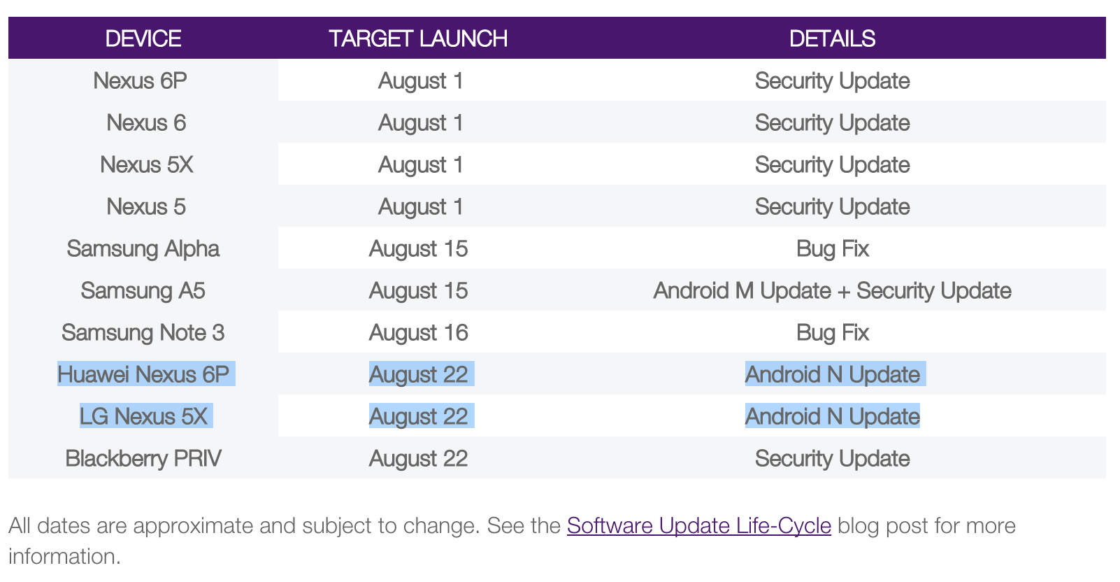The width and height of the screenshot is (1120, 582).
Task: Select the Samsung Alpha row label
Action: [x=143, y=249]
